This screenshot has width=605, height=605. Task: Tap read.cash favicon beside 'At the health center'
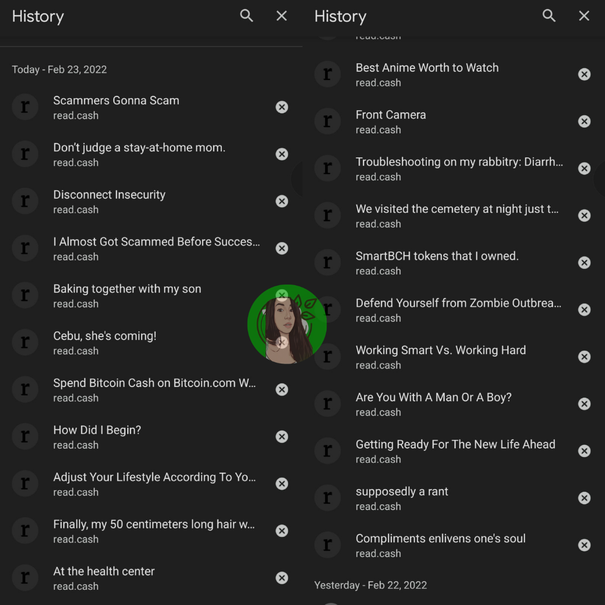coord(25,578)
